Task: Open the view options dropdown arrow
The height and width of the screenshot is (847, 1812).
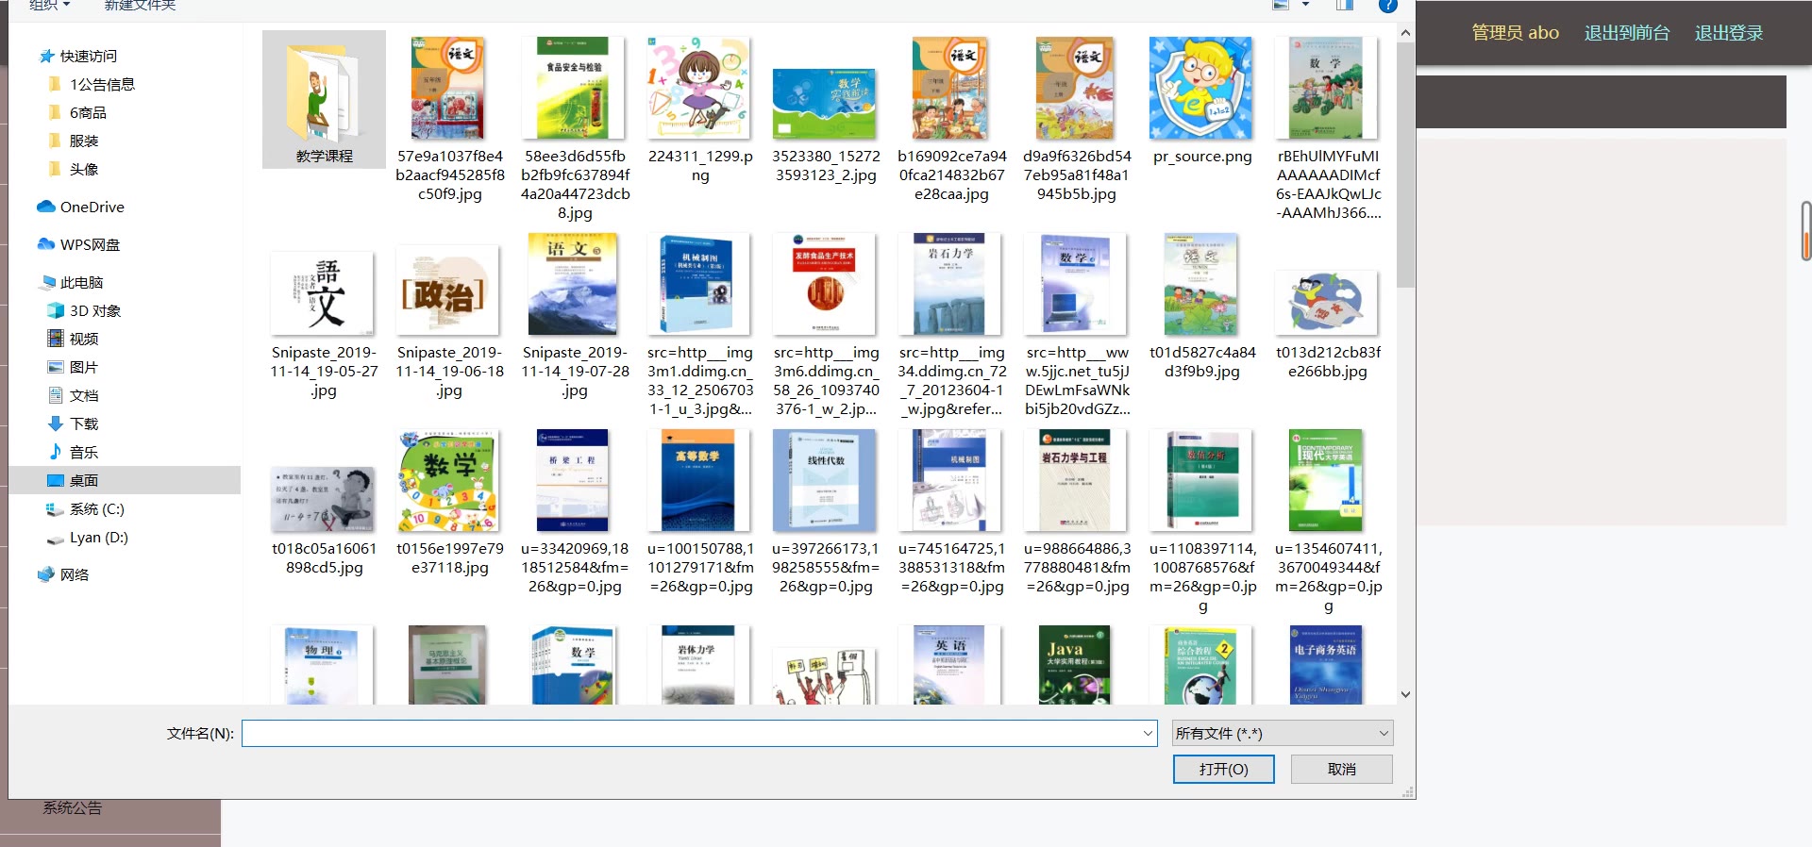Action: pos(1306,5)
